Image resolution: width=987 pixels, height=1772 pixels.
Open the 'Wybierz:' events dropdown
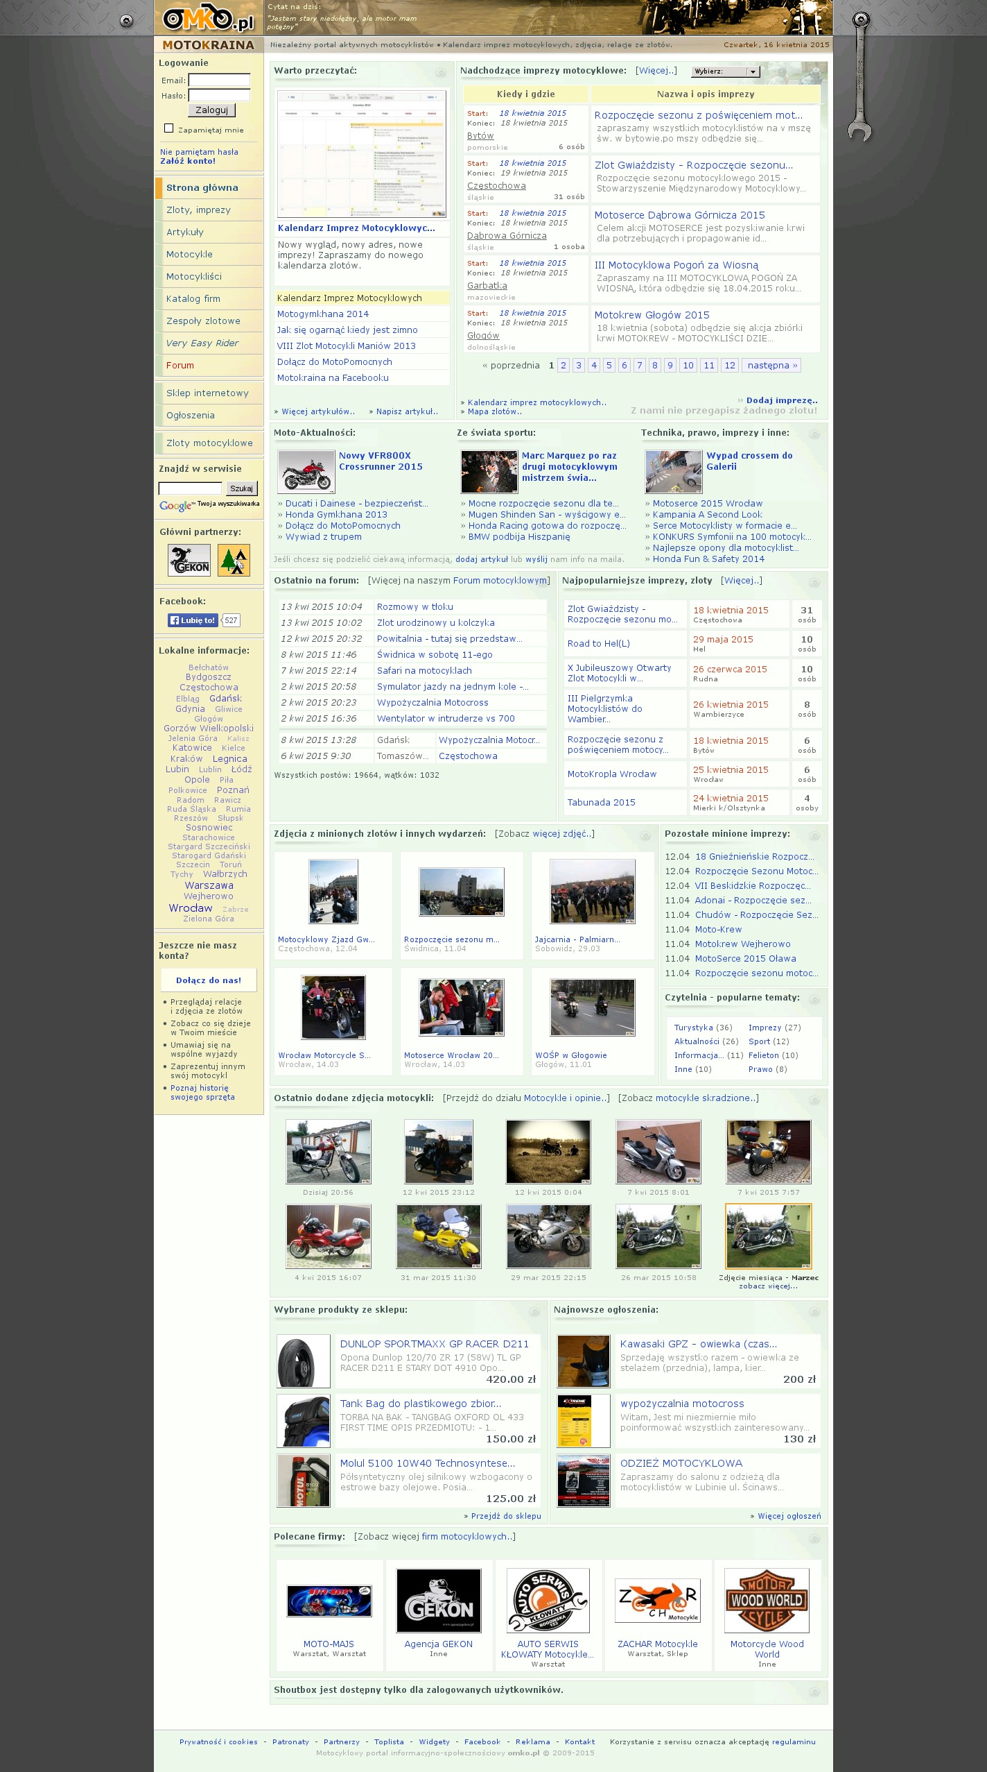click(x=726, y=71)
